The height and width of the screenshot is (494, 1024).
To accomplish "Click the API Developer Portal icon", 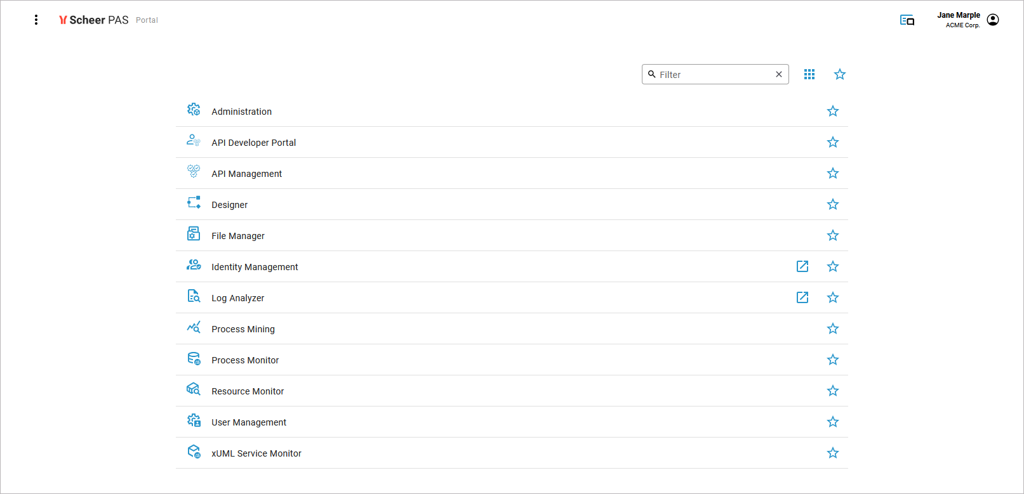I will tap(194, 141).
